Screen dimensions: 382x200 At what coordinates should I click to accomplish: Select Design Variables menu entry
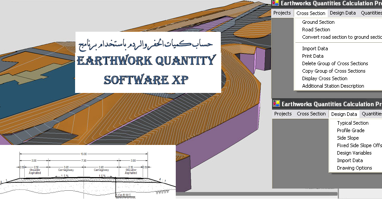point(354,153)
